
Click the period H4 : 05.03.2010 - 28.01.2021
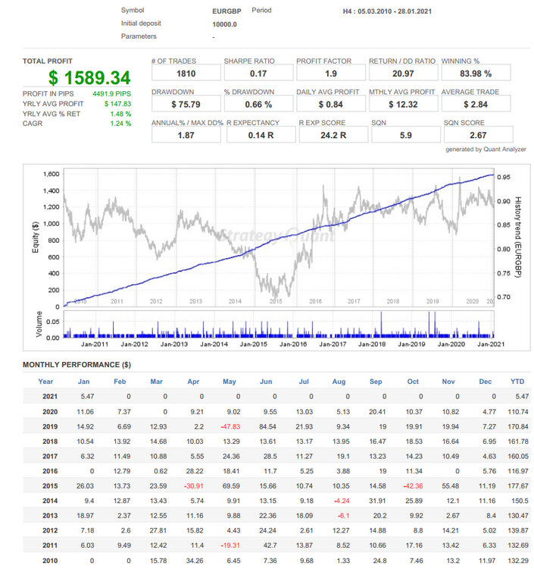pos(387,11)
